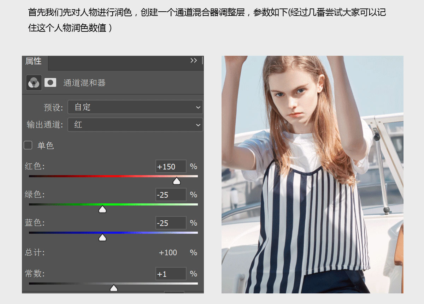The image size is (424, 304).
Task: Click the instruction paragraph starting with 首先我们
Action: [207, 20]
